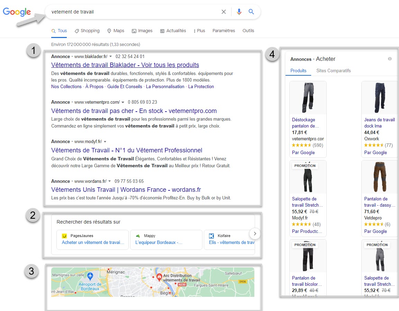Follow the 'La Personnalisation' sitelink
The image size is (399, 311).
pos(165,87)
